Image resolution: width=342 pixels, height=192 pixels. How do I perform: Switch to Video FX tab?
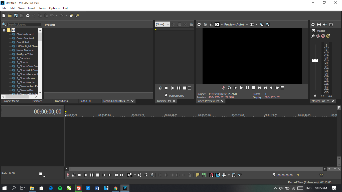(86, 101)
